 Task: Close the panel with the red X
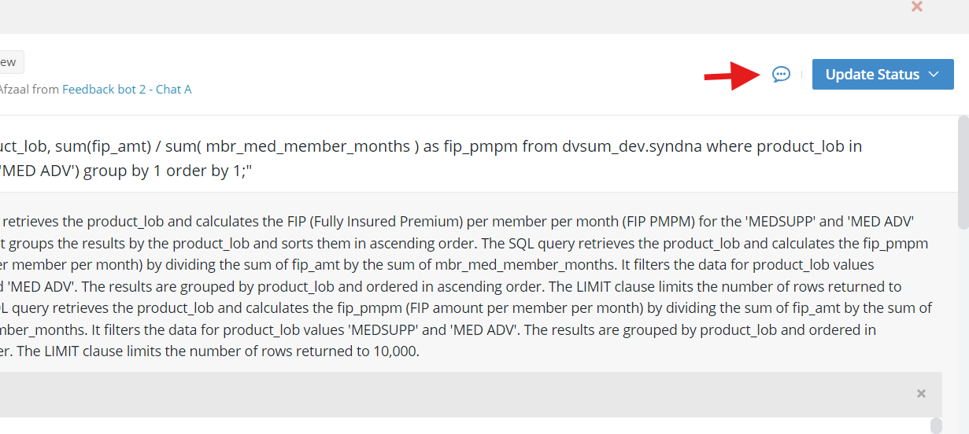tap(916, 6)
